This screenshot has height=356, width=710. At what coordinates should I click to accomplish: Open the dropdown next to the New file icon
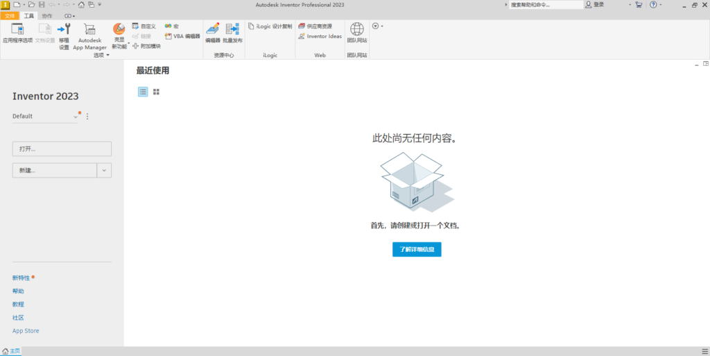[x=24, y=5]
